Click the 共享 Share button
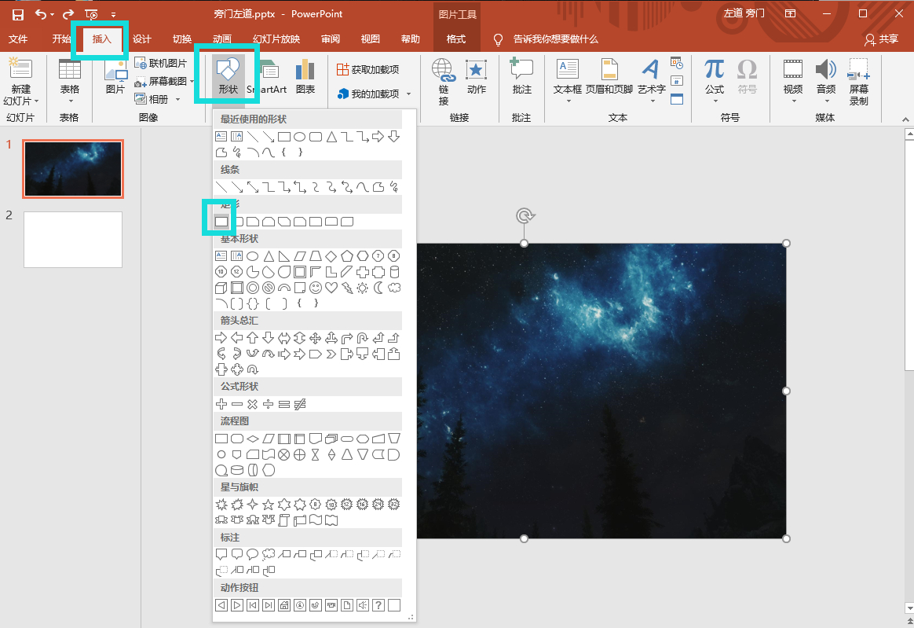The height and width of the screenshot is (628, 914). [x=881, y=39]
